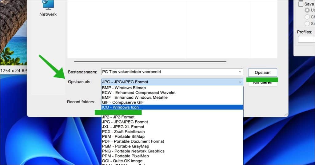
Task: Select PGM - Portable GrayMap format
Action: pyautogui.click(x=172, y=146)
